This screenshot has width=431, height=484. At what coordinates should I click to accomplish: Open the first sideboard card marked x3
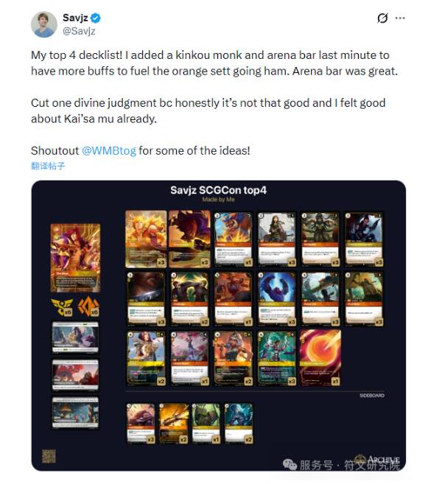point(141,424)
